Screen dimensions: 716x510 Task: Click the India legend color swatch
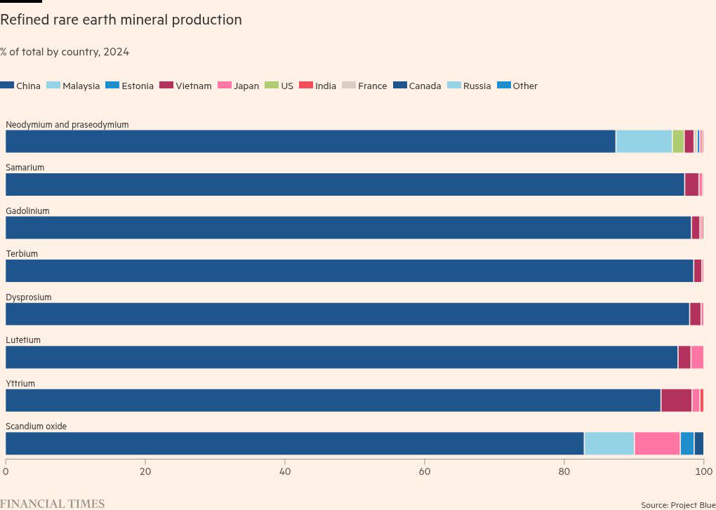pyautogui.click(x=305, y=86)
